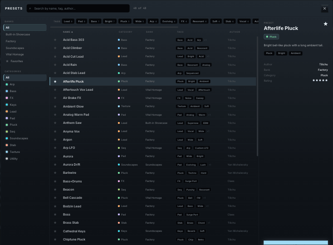Image resolution: width=333 pixels, height=245 pixels.
Task: Sort by the Author column header
Action: pos(235,32)
